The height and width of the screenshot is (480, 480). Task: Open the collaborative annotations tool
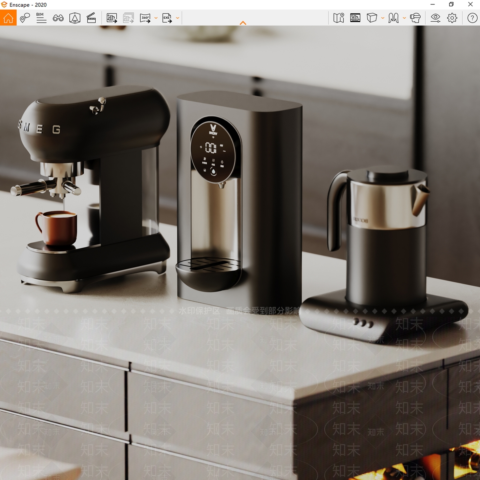pos(25,18)
